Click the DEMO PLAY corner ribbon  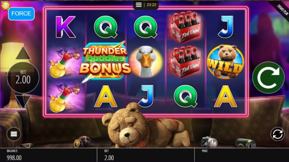[x=282, y=10]
